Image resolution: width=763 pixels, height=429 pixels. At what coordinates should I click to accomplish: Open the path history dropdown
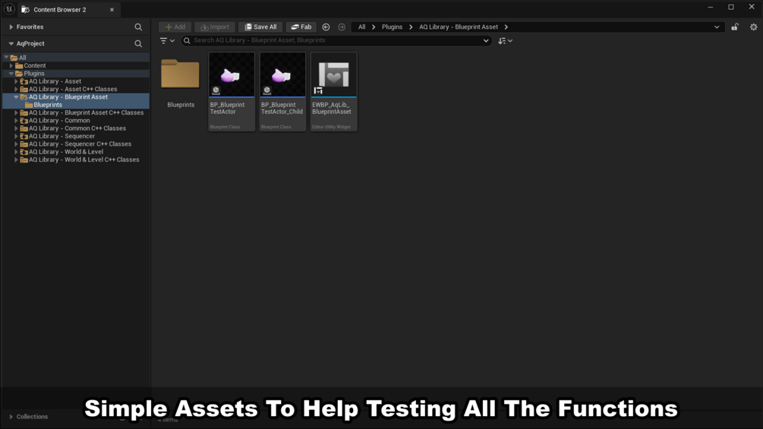[716, 27]
